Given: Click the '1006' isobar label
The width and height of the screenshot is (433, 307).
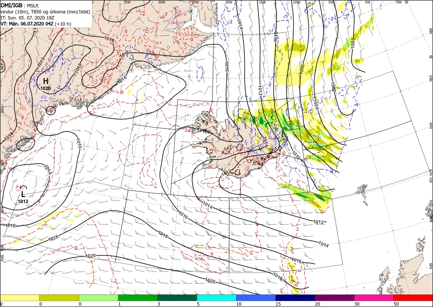Looking at the screenshot, I should click(x=302, y=69).
